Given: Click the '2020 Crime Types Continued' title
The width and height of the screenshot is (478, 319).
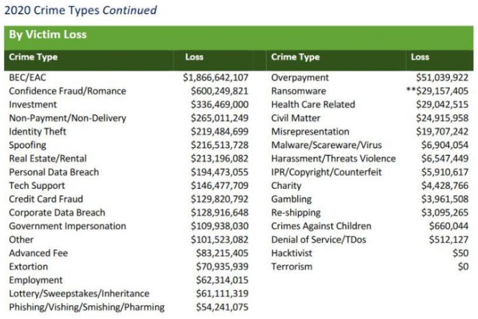Looking at the screenshot, I should click(x=82, y=10).
